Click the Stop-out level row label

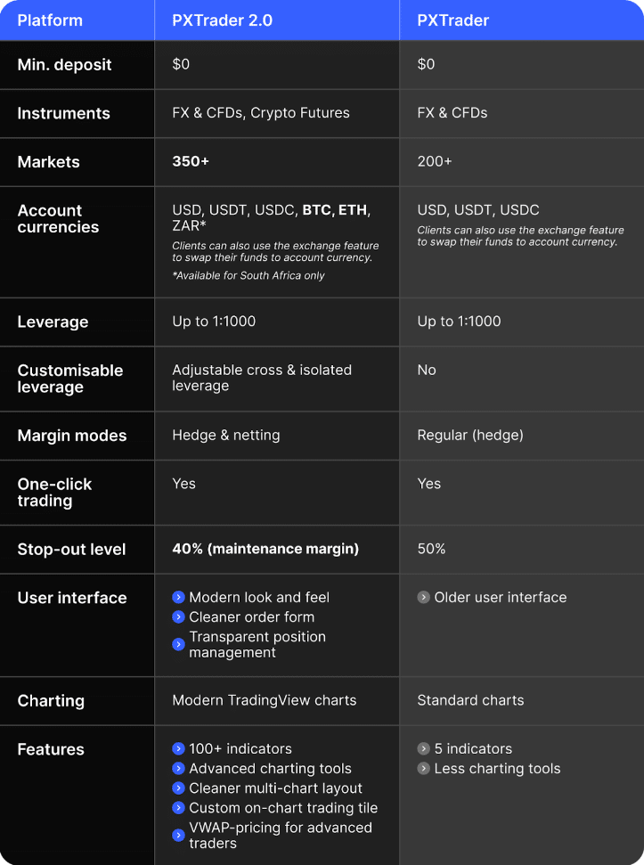72,550
